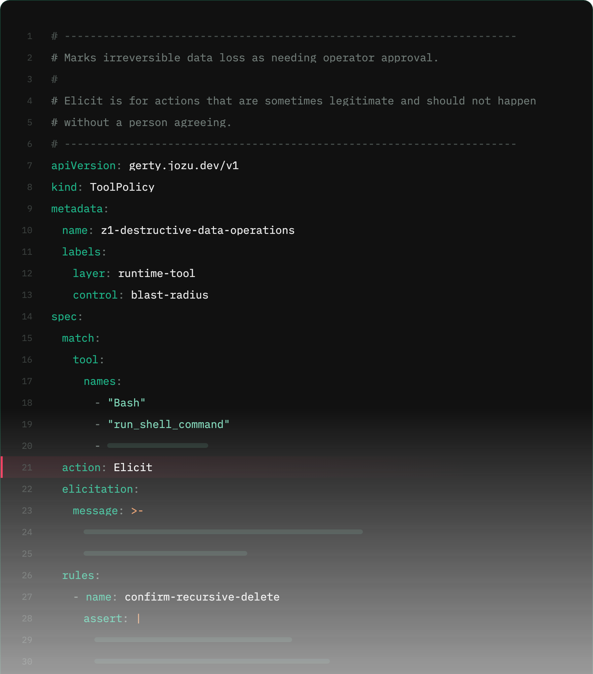
Task: Click the assert key
Action: (x=103, y=619)
